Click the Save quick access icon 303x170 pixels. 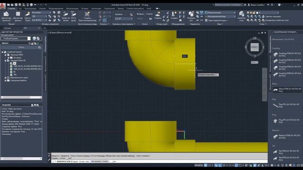(16, 5)
